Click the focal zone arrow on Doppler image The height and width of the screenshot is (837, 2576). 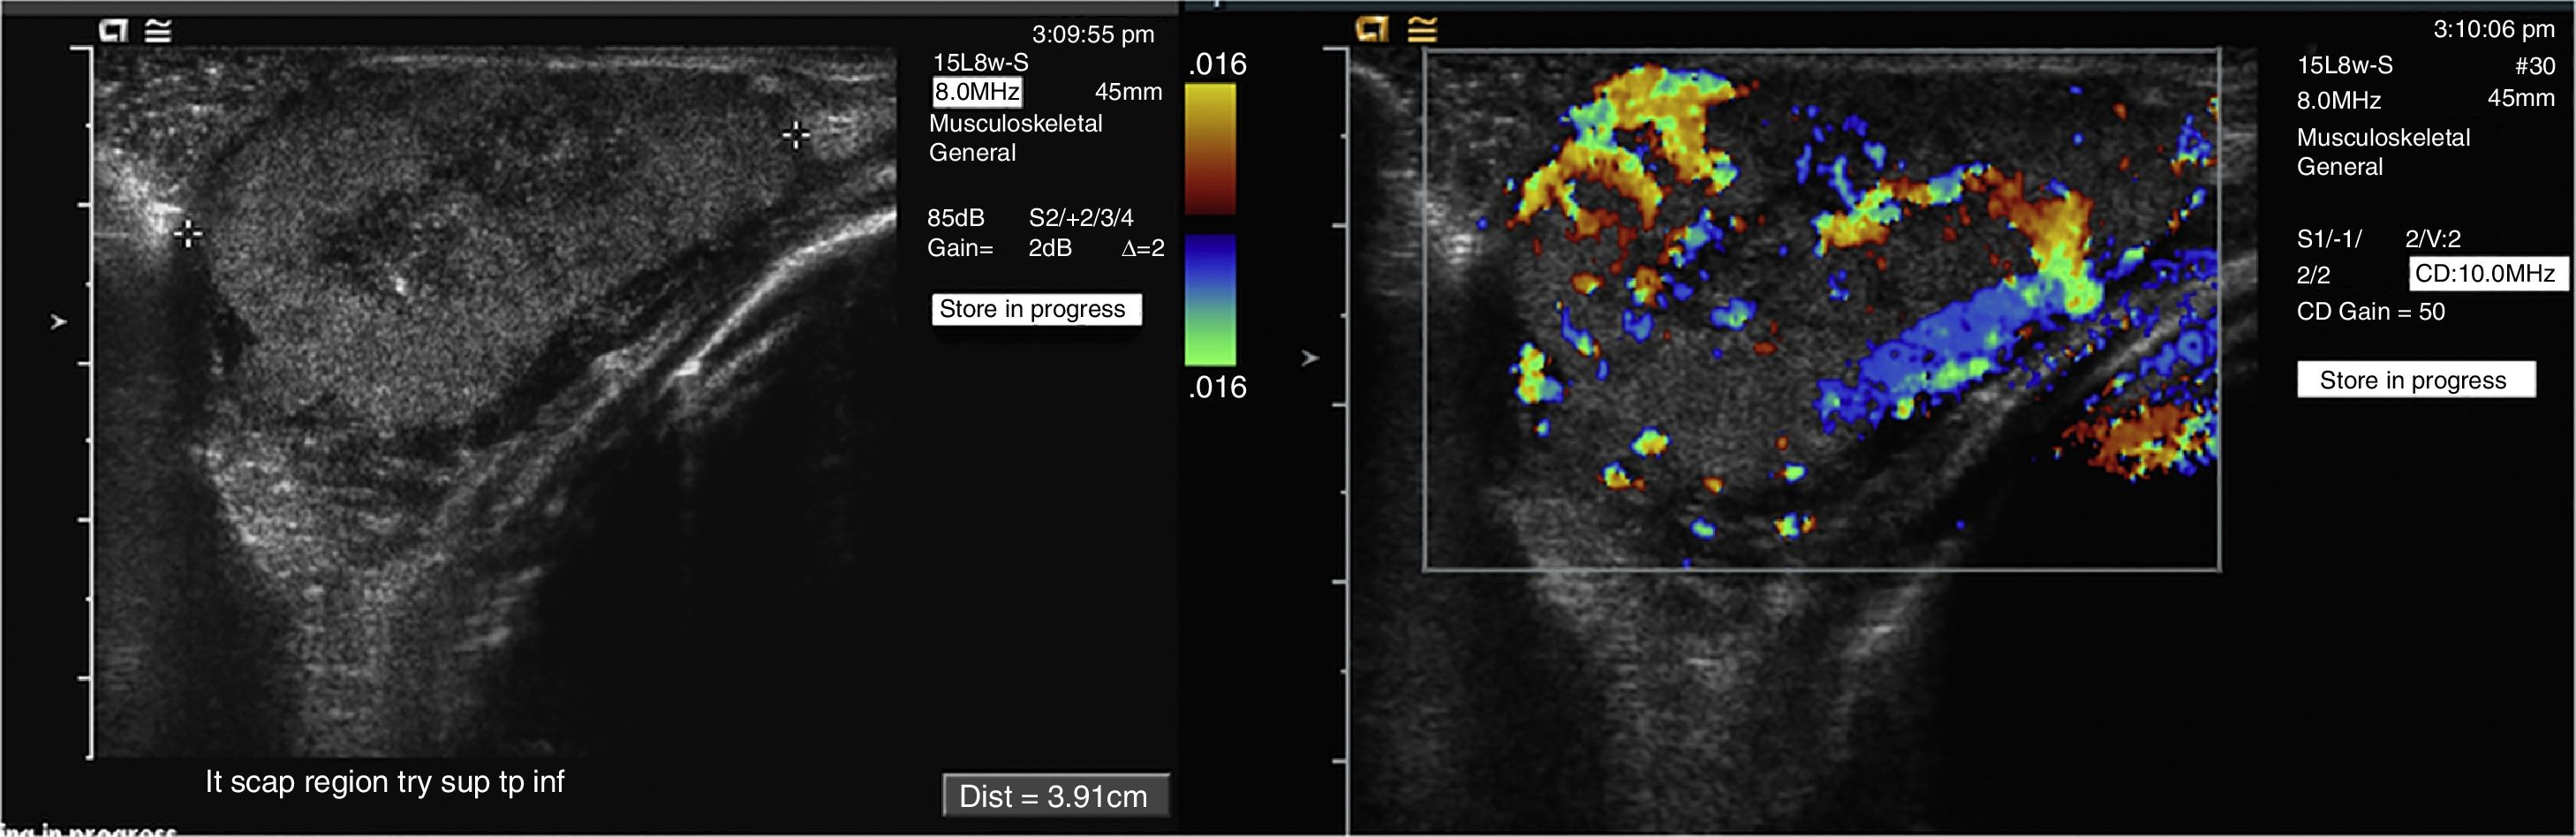(x=1310, y=358)
